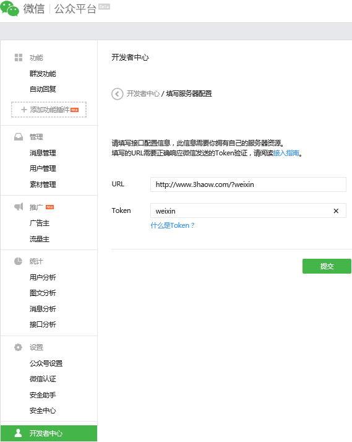
Task: Open 群发功能 in the sidebar
Action: click(x=43, y=74)
